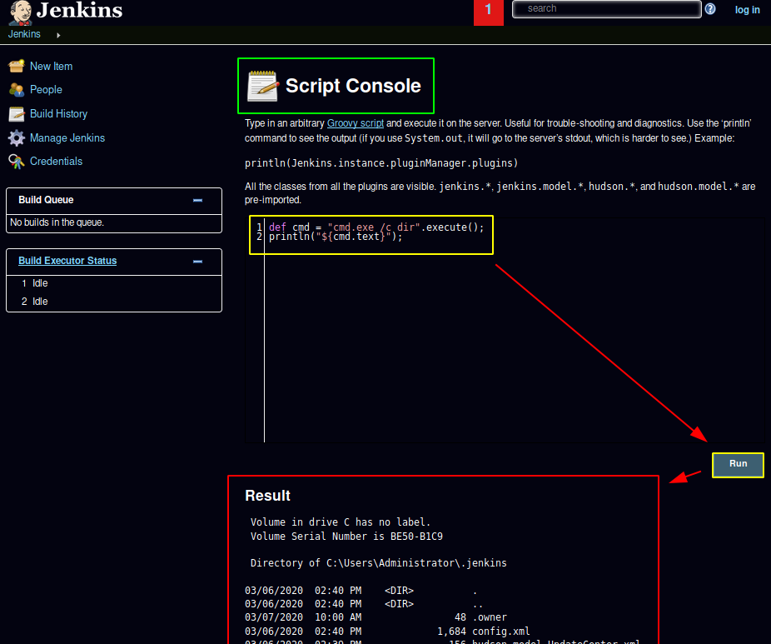The image size is (771, 644).
Task: Click the Jenkins title text in header
Action: (79, 11)
